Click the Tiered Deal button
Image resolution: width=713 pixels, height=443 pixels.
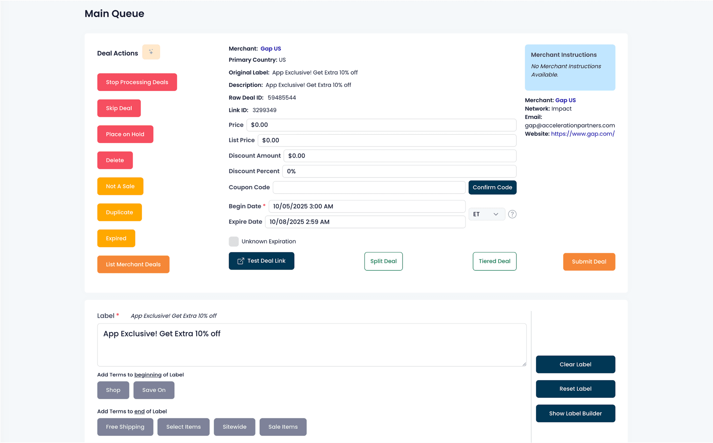495,261
